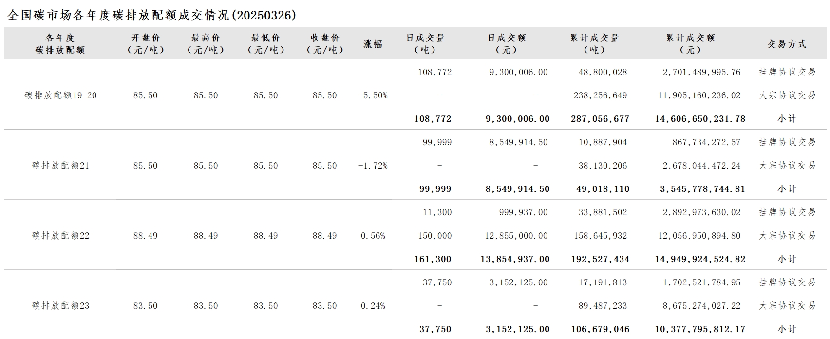Screen dimensions: 830x339
Task: Click the 最高价 column header
Action: (x=206, y=44)
